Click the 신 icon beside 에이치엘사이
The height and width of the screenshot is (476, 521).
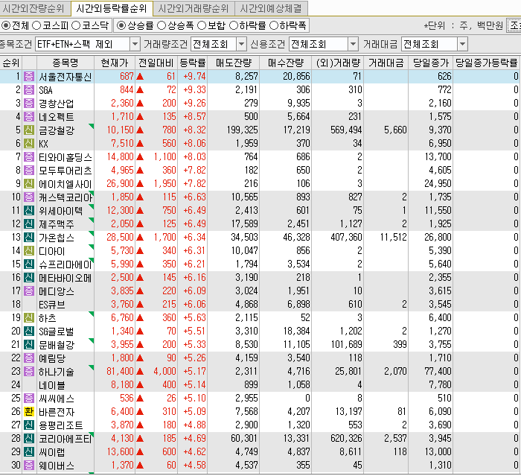coord(29,183)
